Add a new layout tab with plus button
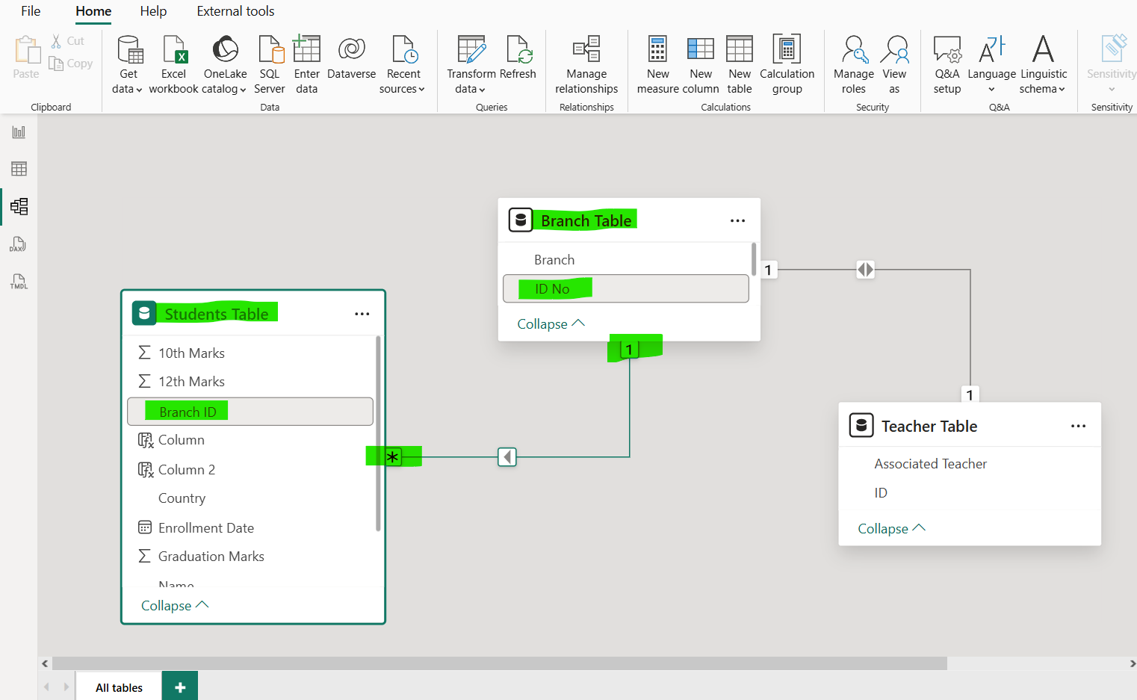The image size is (1137, 700). (x=180, y=687)
